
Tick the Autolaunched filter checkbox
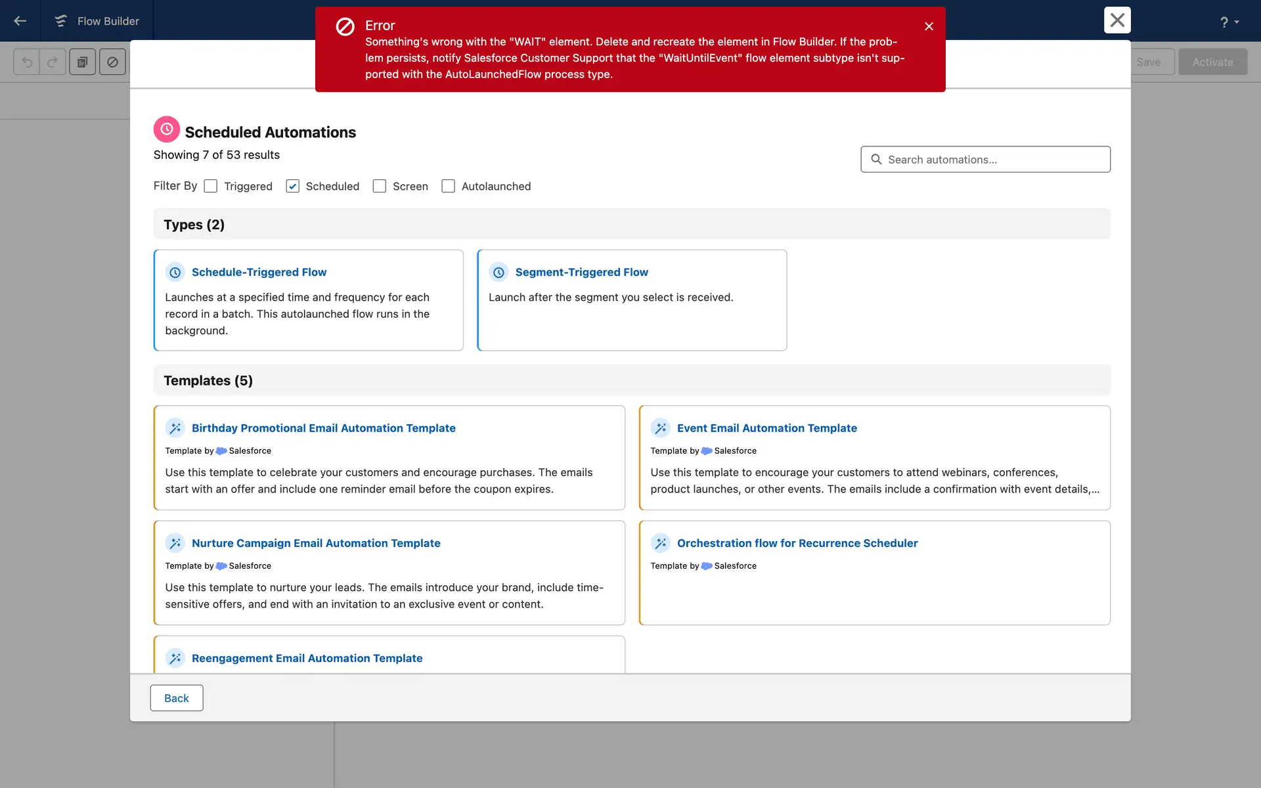449,186
